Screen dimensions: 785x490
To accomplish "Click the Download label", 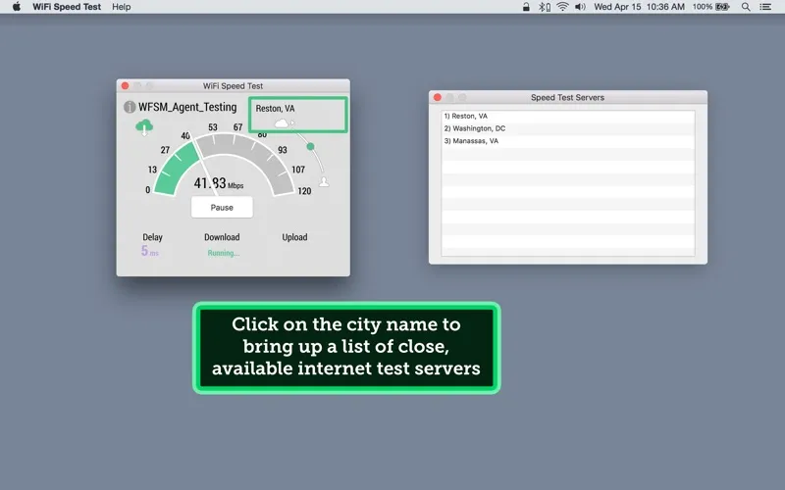I will click(222, 237).
